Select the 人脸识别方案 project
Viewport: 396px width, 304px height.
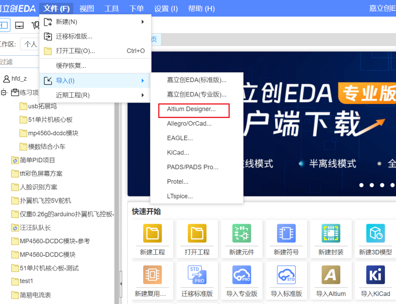(38, 187)
